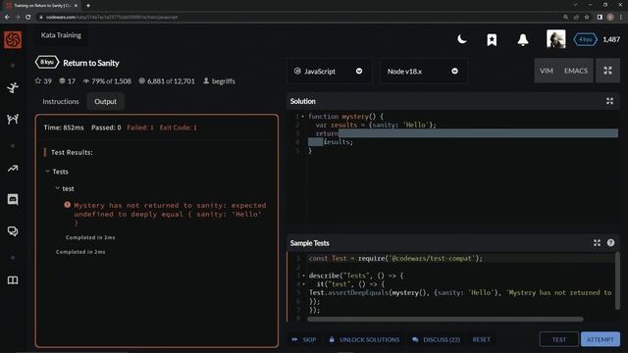The height and width of the screenshot is (353, 628).
Task: Open the Codewars logo home link
Action: (13, 39)
